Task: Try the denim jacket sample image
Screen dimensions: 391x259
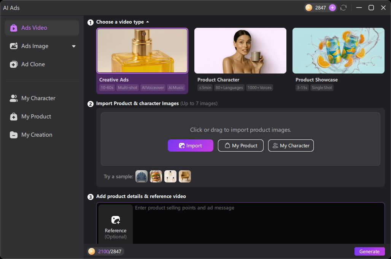Action: coord(141,176)
